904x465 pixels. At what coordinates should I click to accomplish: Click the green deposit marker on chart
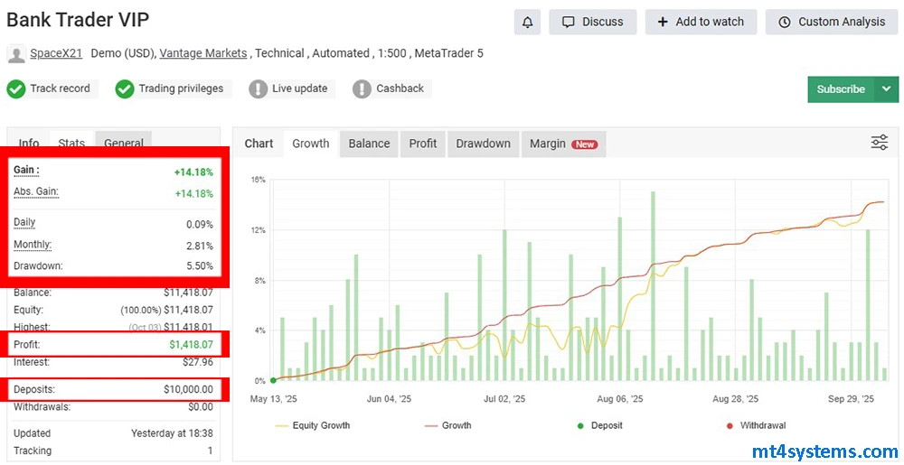tap(273, 380)
